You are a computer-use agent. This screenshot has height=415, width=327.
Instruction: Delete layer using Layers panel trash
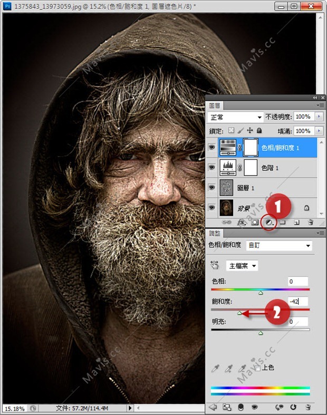point(311,223)
